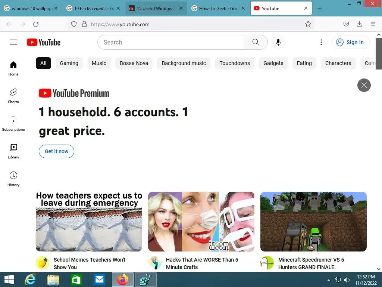Open YouTube settings three-dot menu
This screenshot has height=287, width=382.
(x=321, y=42)
